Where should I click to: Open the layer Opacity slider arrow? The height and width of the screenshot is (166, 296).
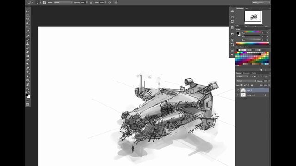click(269, 81)
